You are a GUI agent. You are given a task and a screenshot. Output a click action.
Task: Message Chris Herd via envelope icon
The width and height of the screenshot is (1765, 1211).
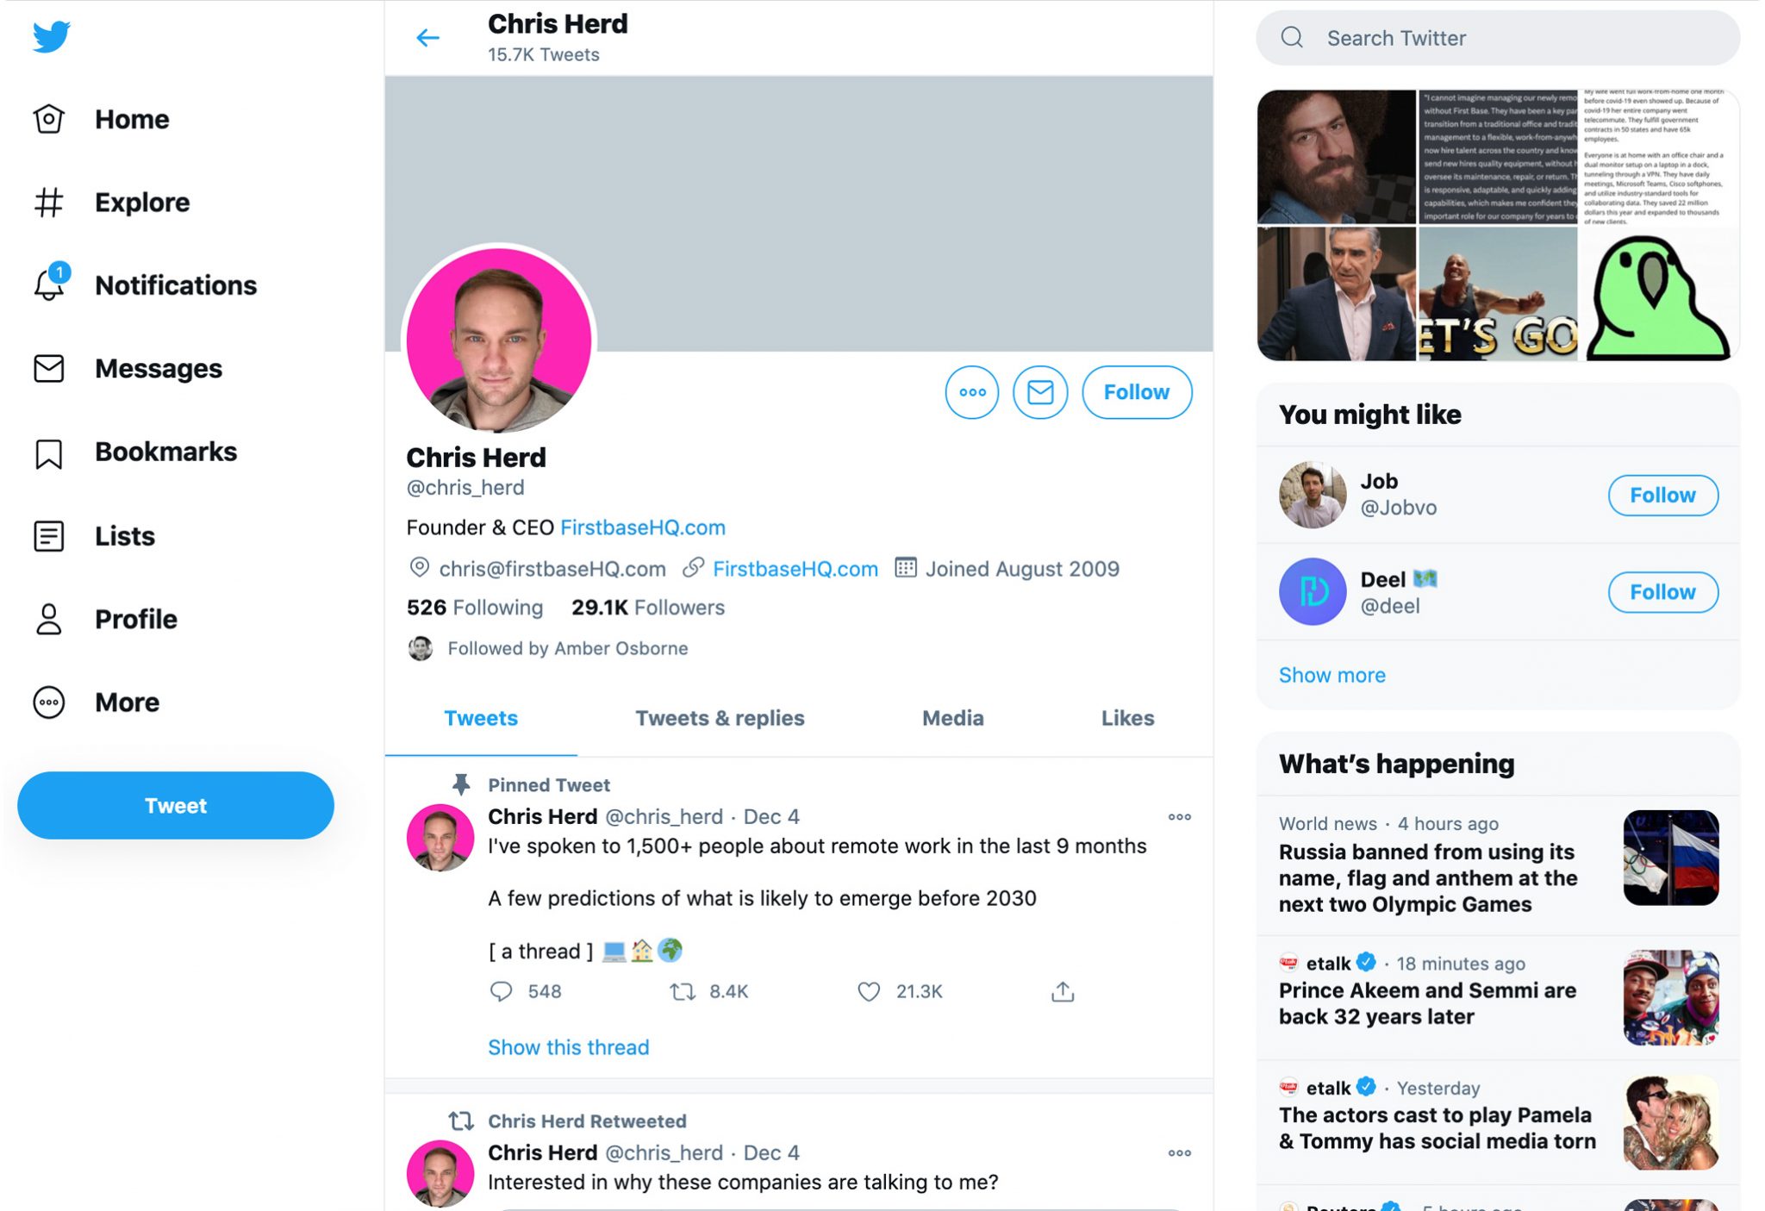(x=1039, y=392)
